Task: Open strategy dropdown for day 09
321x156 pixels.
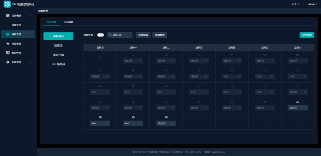Action: (x=166, y=76)
